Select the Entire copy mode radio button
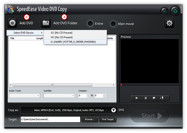 90,24
